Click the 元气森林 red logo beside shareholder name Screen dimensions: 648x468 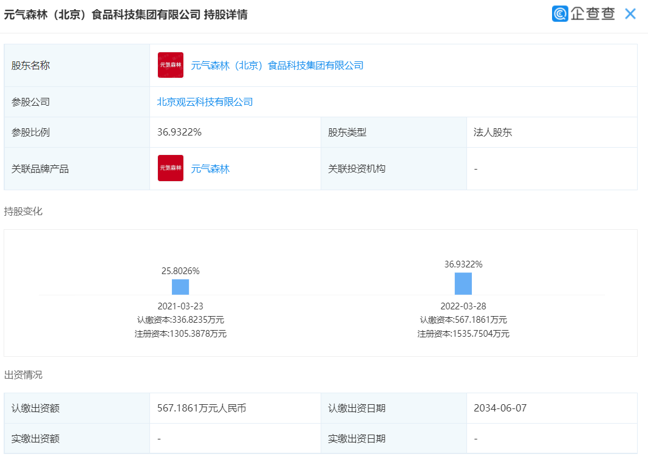pos(170,65)
